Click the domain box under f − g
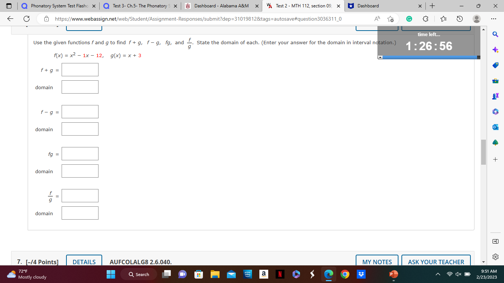 pyautogui.click(x=80, y=129)
